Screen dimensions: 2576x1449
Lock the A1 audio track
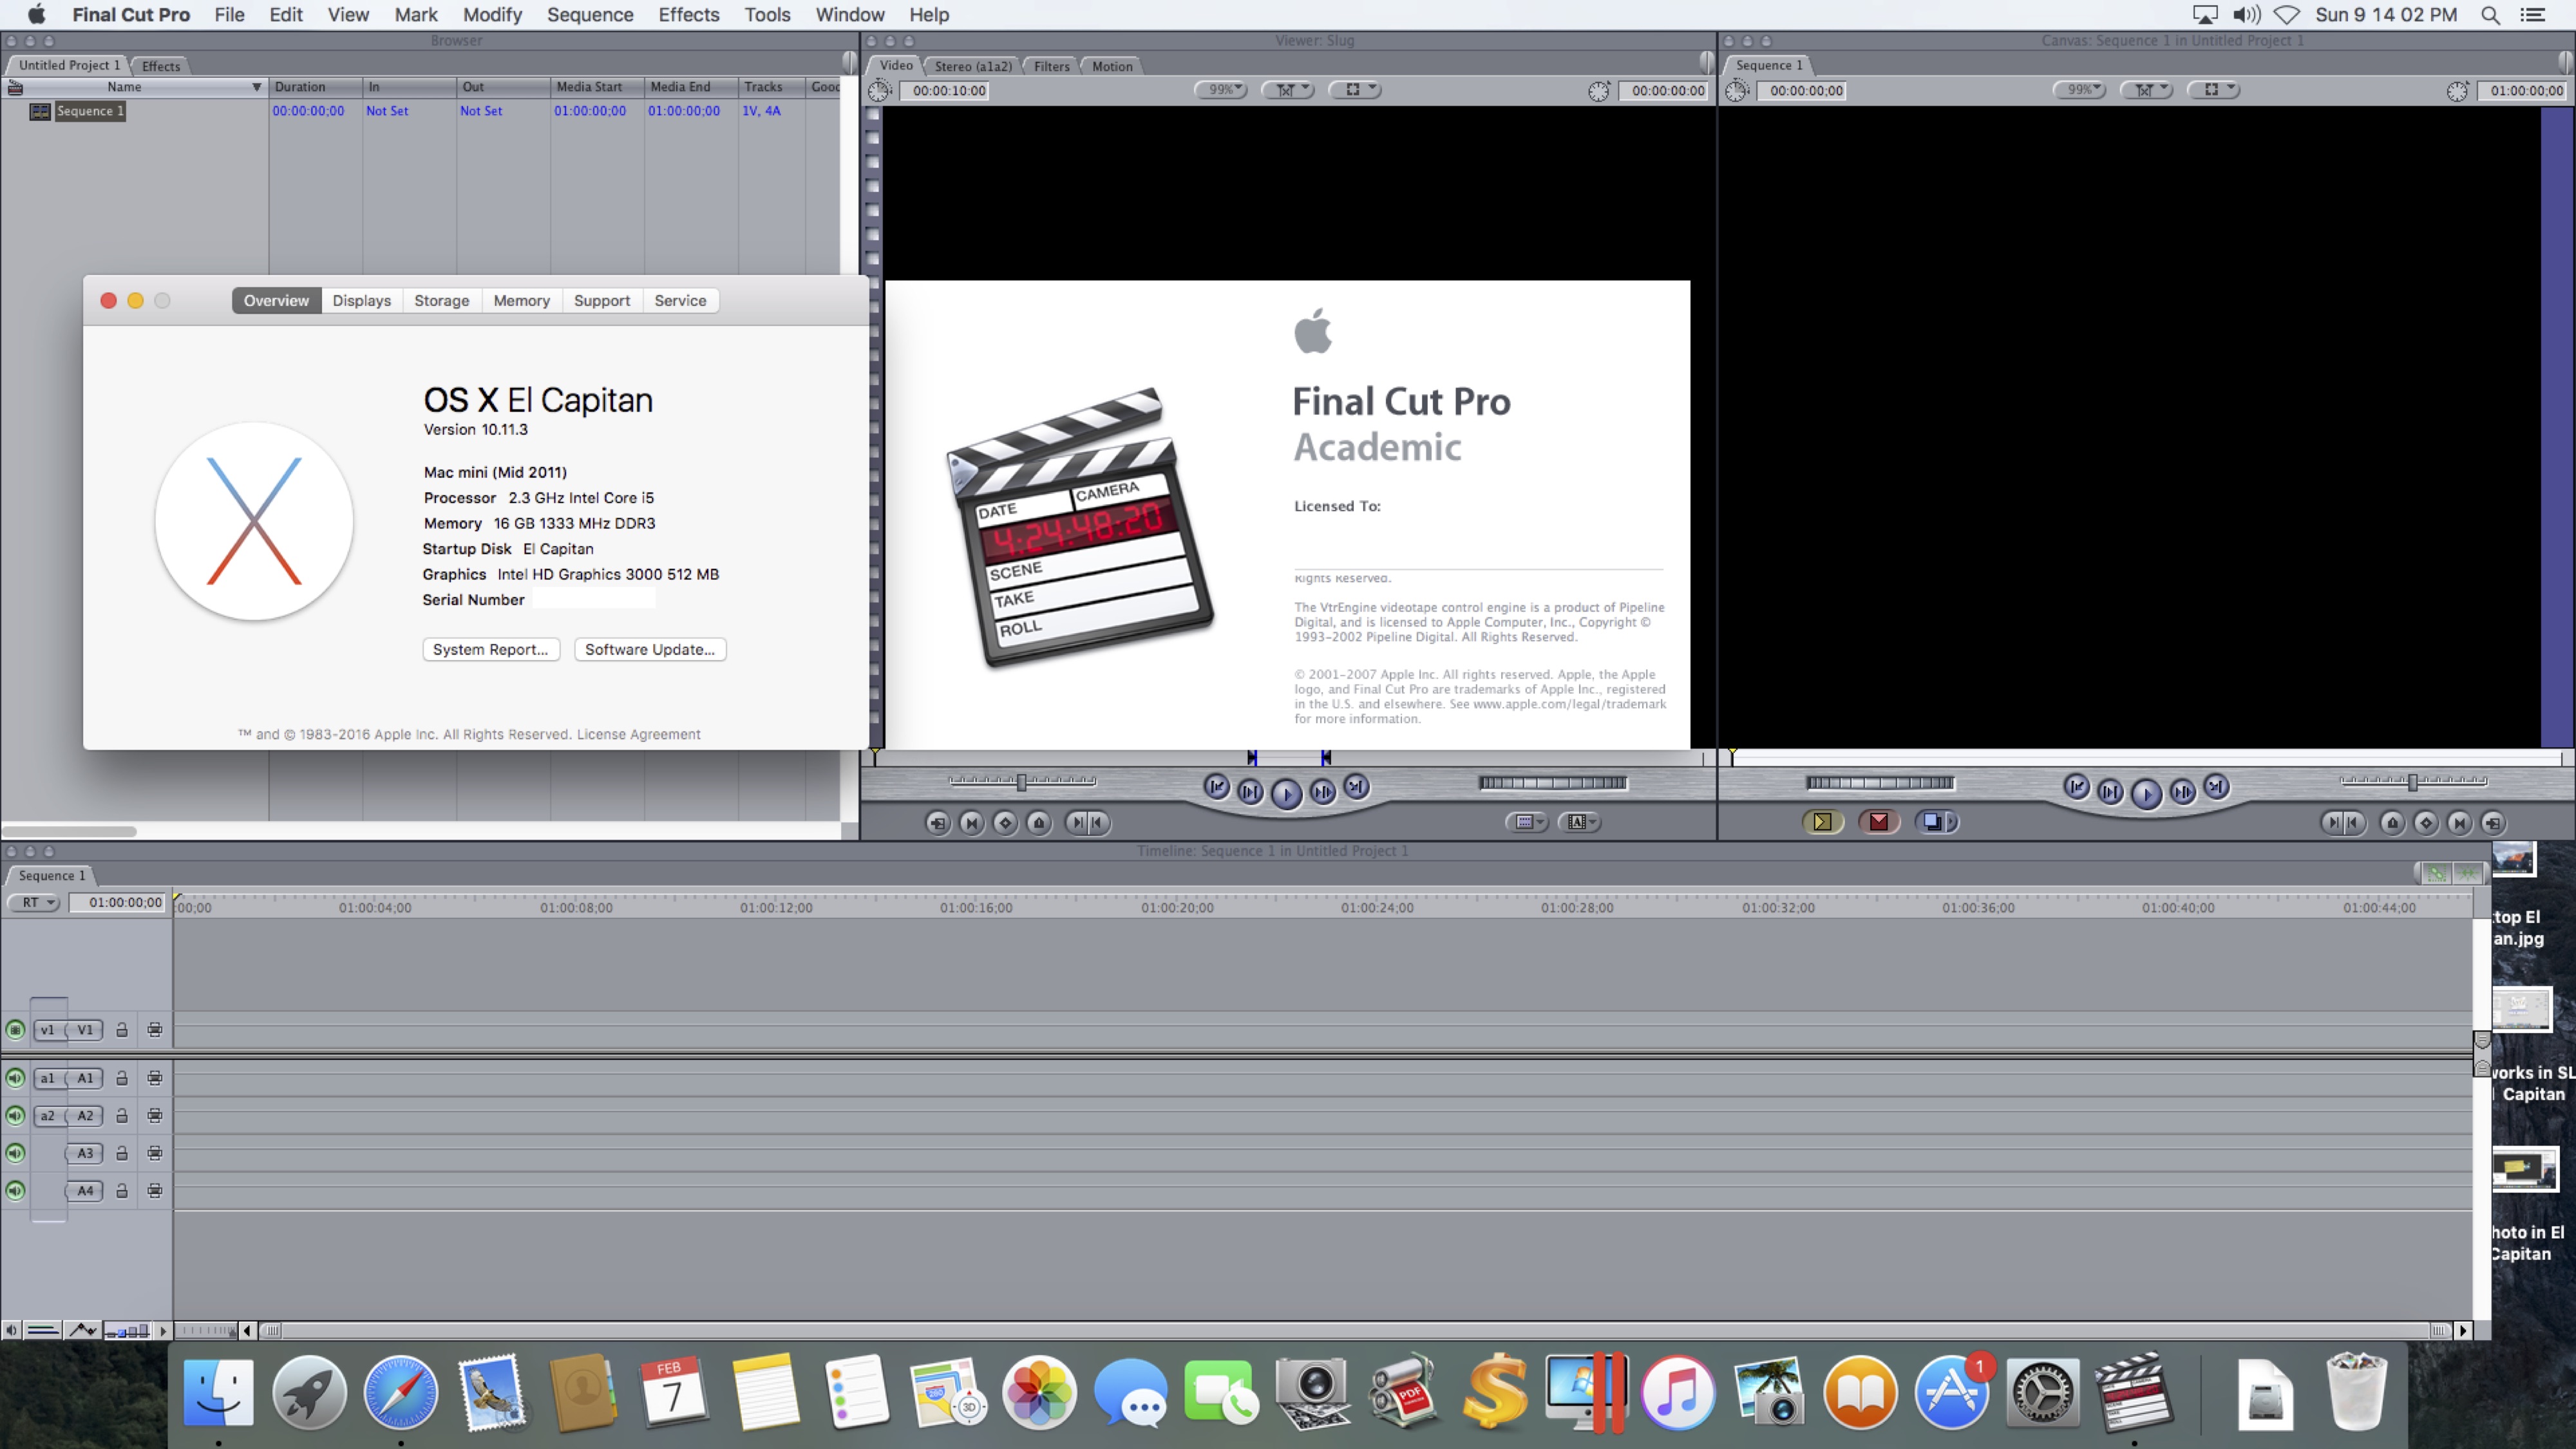click(122, 1078)
